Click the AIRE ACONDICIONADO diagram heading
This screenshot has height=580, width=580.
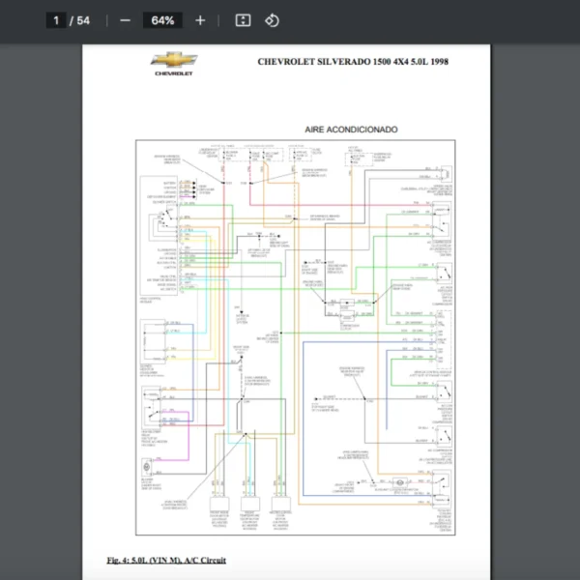click(x=351, y=130)
